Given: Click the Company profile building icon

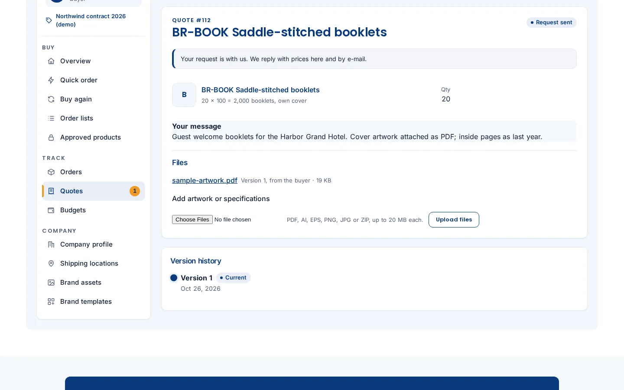Looking at the screenshot, I should pos(51,244).
